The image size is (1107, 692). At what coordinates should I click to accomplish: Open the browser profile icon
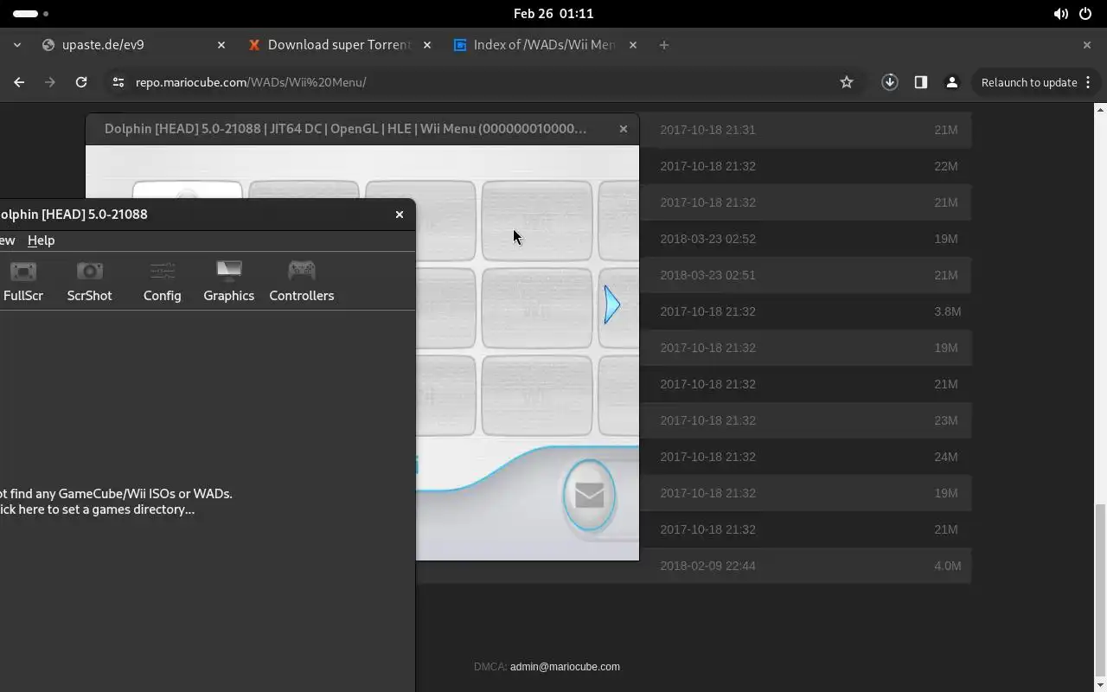point(951,82)
